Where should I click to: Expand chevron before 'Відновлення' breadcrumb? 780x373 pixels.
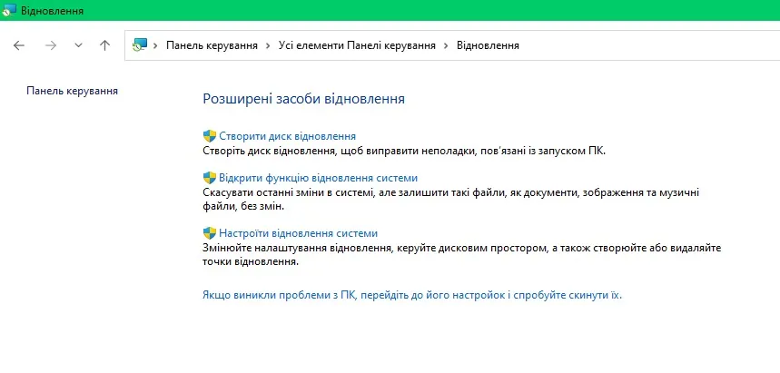(x=446, y=45)
